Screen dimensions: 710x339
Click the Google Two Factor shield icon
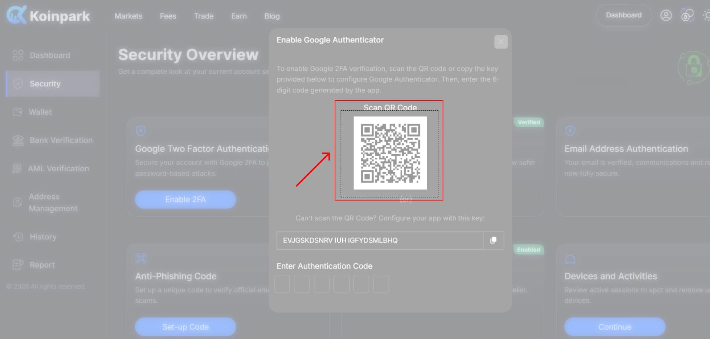(x=141, y=130)
